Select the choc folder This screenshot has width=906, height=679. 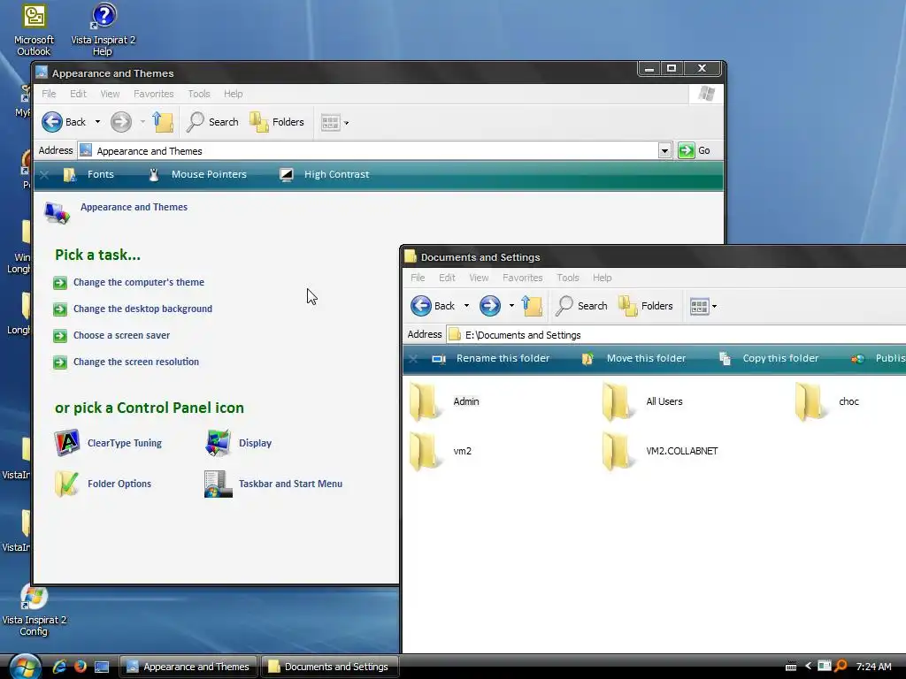[x=827, y=401]
